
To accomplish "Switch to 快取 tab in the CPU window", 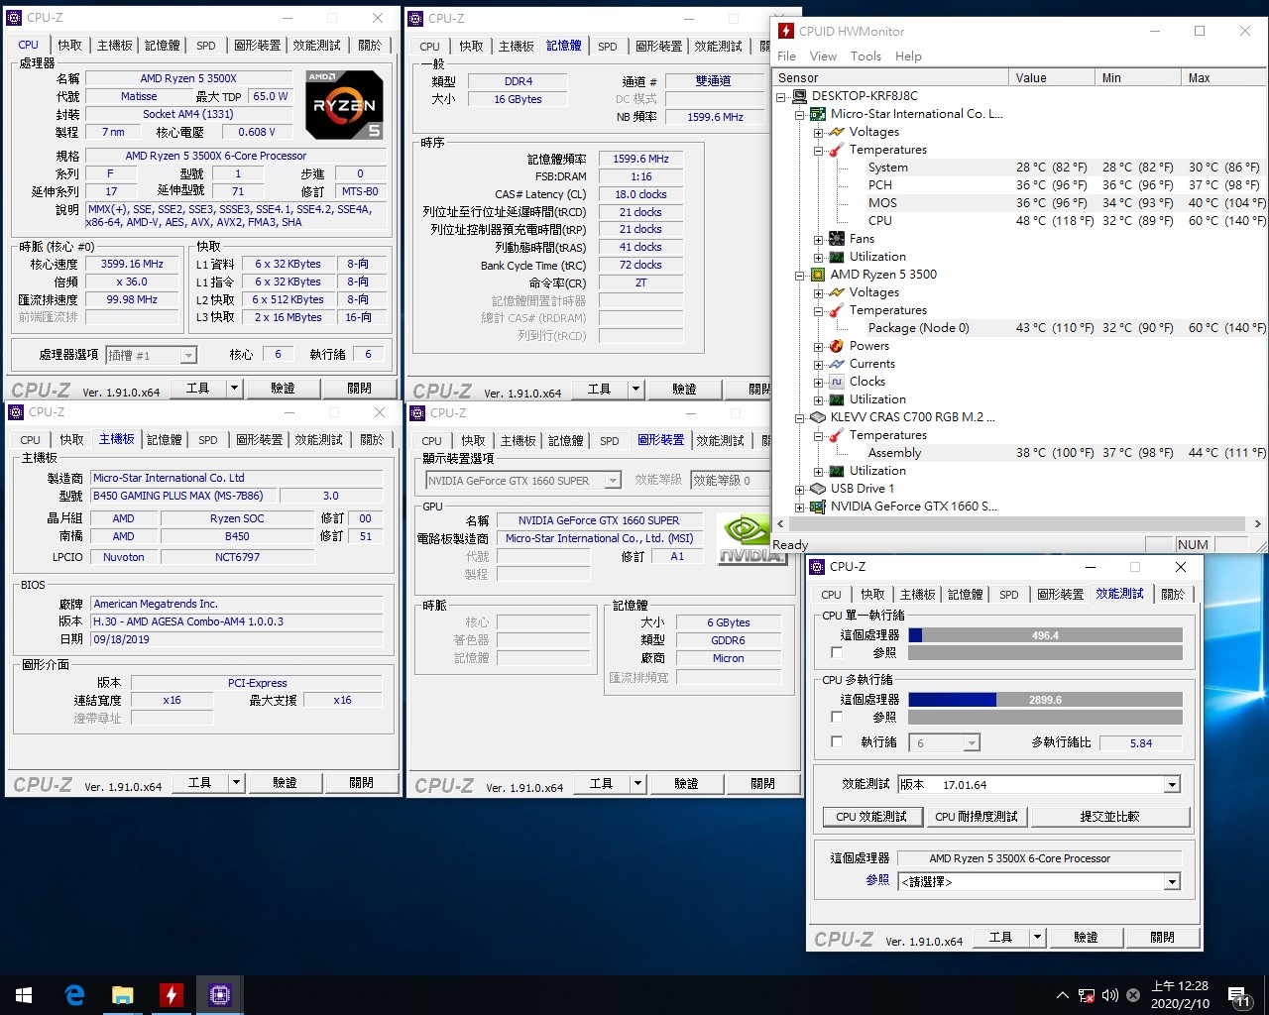I will (x=69, y=46).
